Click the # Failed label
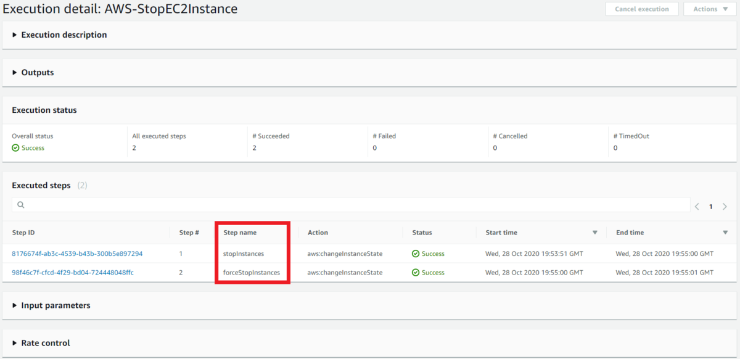740x359 pixels. click(385, 136)
